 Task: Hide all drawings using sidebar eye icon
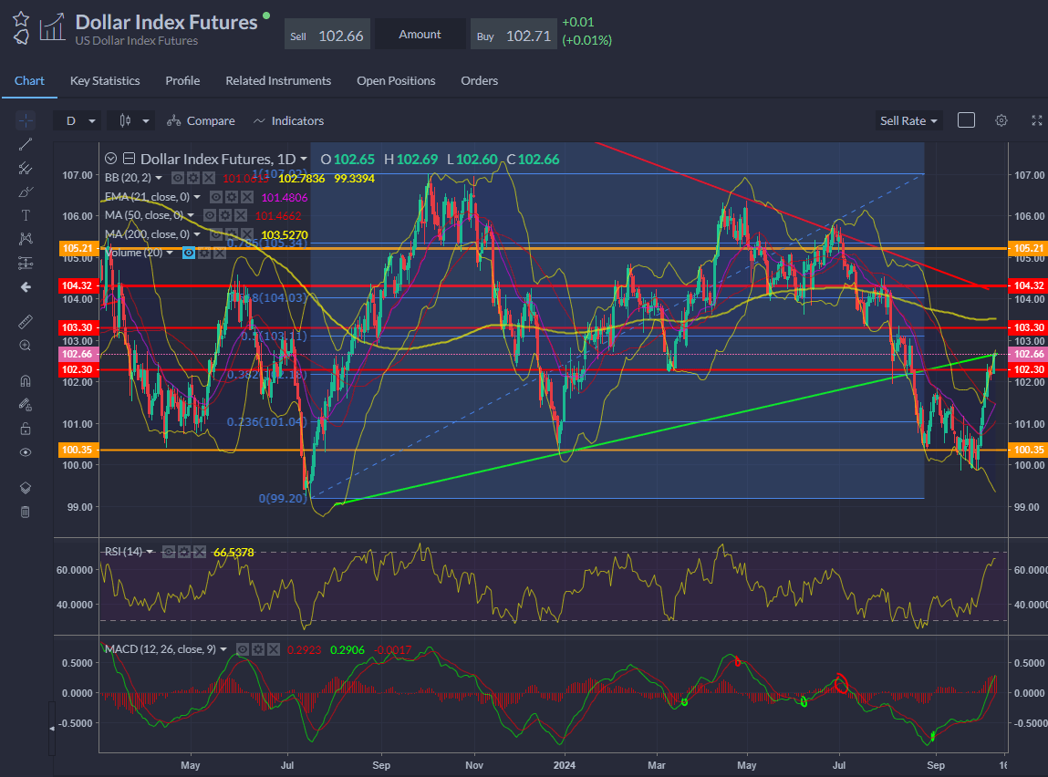pos(26,452)
